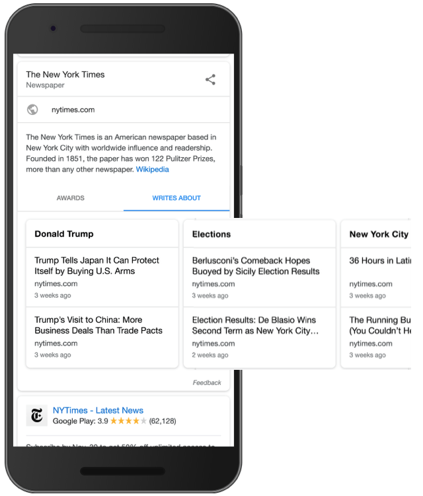Image resolution: width=423 pixels, height=496 pixels.
Task: Open the '36 Hours in' article card
Action: [x=376, y=277]
